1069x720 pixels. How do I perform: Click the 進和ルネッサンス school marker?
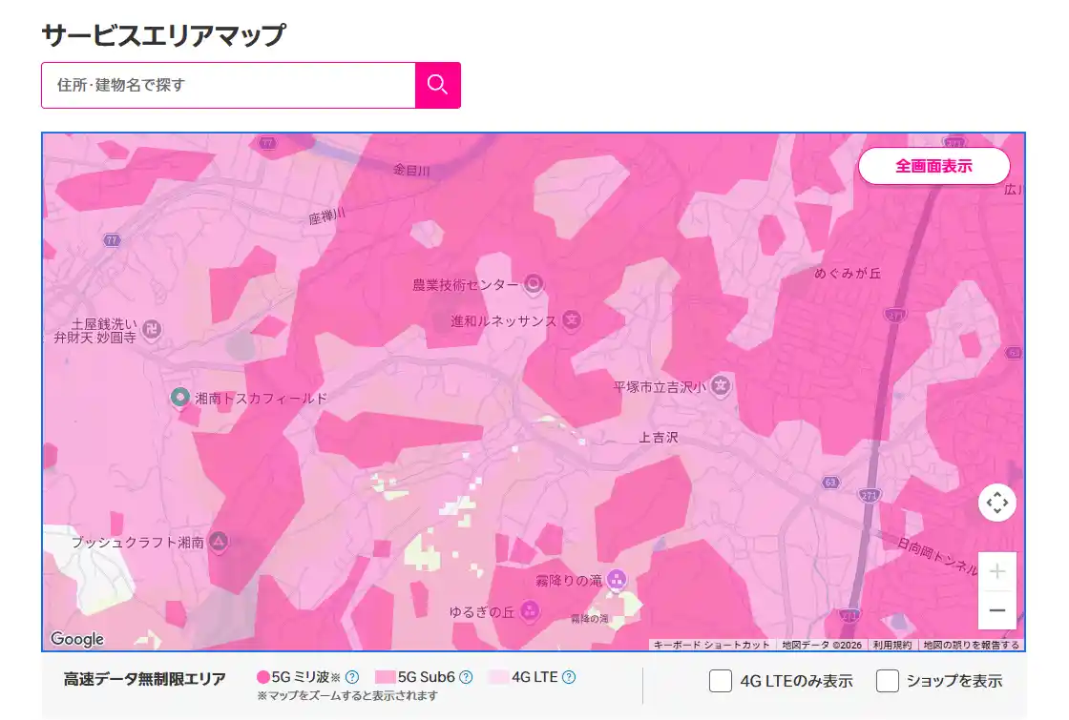click(572, 320)
